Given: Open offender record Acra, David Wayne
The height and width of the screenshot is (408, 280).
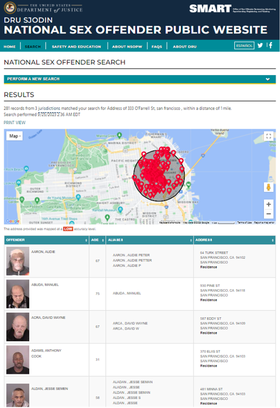Looking at the screenshot, I should click(48, 318).
